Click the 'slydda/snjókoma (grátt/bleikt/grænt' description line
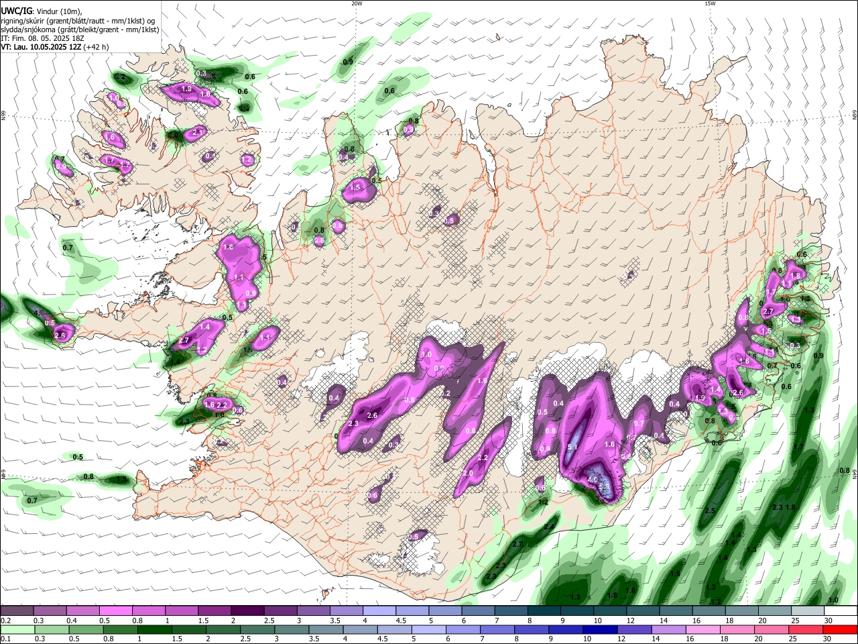 (x=80, y=30)
